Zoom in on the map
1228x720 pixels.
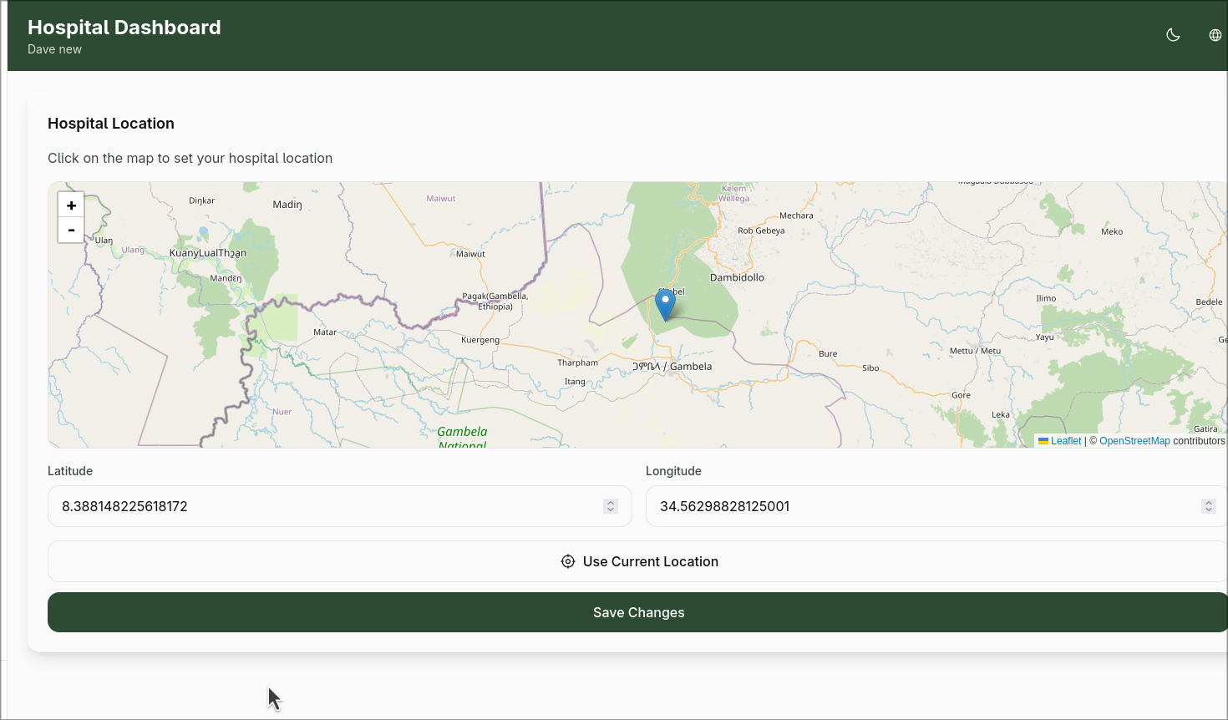coord(71,205)
